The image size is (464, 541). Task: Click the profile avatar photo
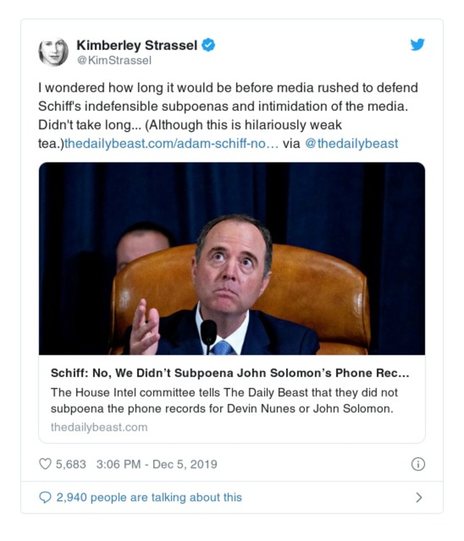point(53,52)
